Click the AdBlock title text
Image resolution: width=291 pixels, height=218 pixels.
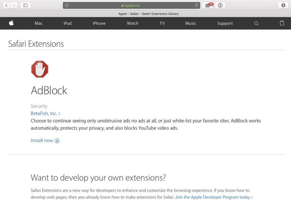point(49,91)
